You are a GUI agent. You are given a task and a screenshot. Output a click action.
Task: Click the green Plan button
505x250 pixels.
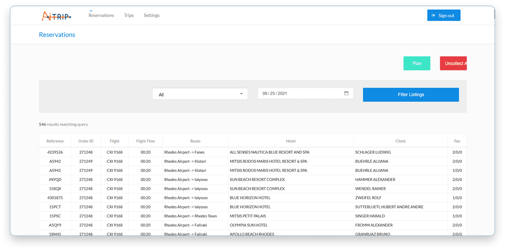417,63
